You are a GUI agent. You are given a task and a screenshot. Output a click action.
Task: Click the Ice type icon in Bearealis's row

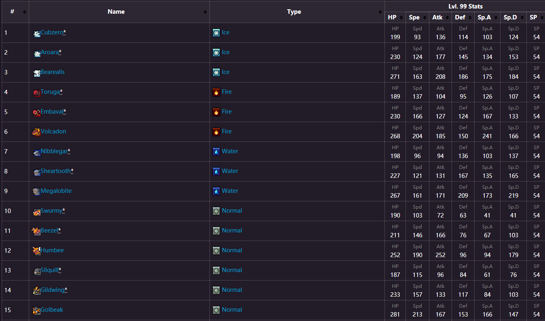(x=216, y=72)
